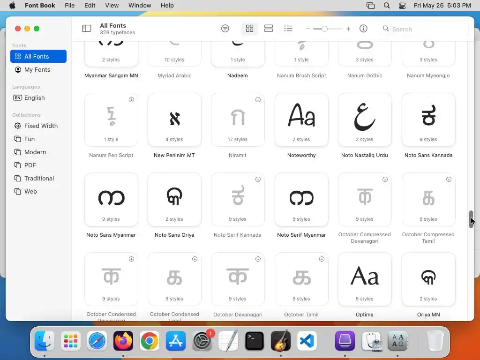The image size is (480, 360).
Task: Launch Safari from the Dock
Action: pyautogui.click(x=97, y=341)
